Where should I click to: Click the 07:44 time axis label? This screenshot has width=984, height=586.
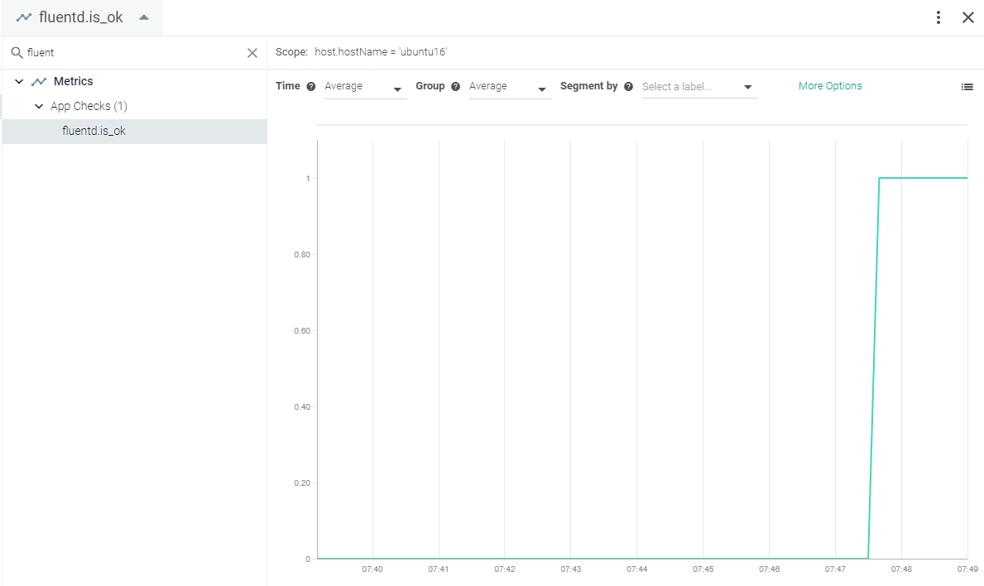(636, 569)
